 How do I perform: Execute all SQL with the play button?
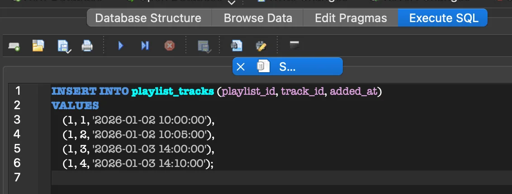tap(121, 46)
